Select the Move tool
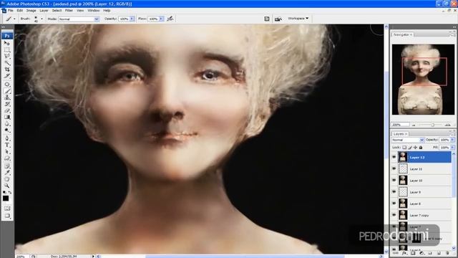Image resolution: width=458 pixels, height=258 pixels. point(7,43)
